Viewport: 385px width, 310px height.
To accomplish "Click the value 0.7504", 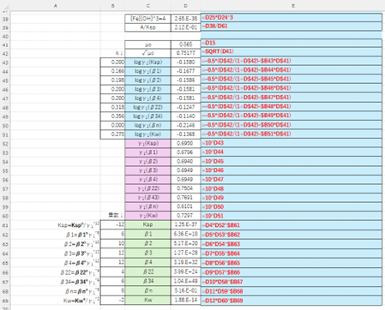I will [x=186, y=188].
